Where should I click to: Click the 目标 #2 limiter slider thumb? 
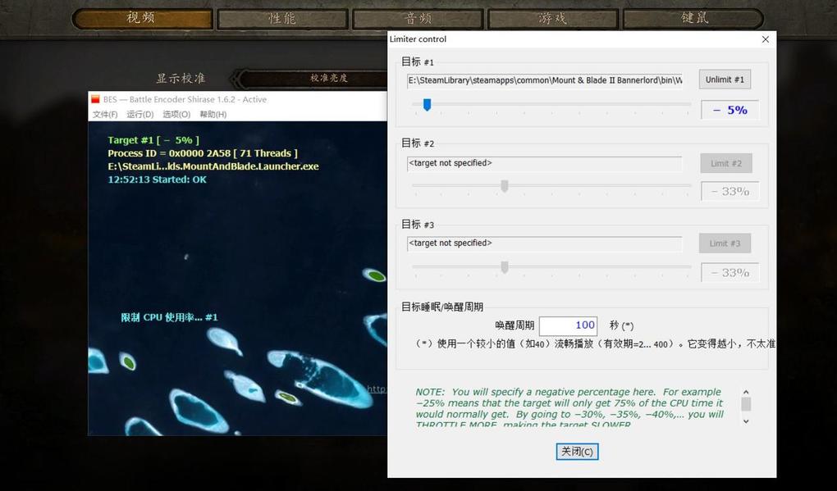[505, 186]
